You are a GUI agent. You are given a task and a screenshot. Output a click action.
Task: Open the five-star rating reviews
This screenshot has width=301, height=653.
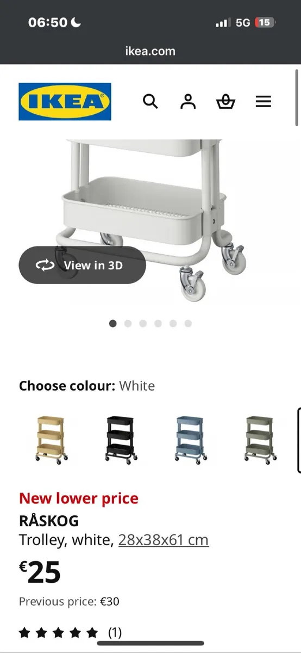[x=70, y=632]
